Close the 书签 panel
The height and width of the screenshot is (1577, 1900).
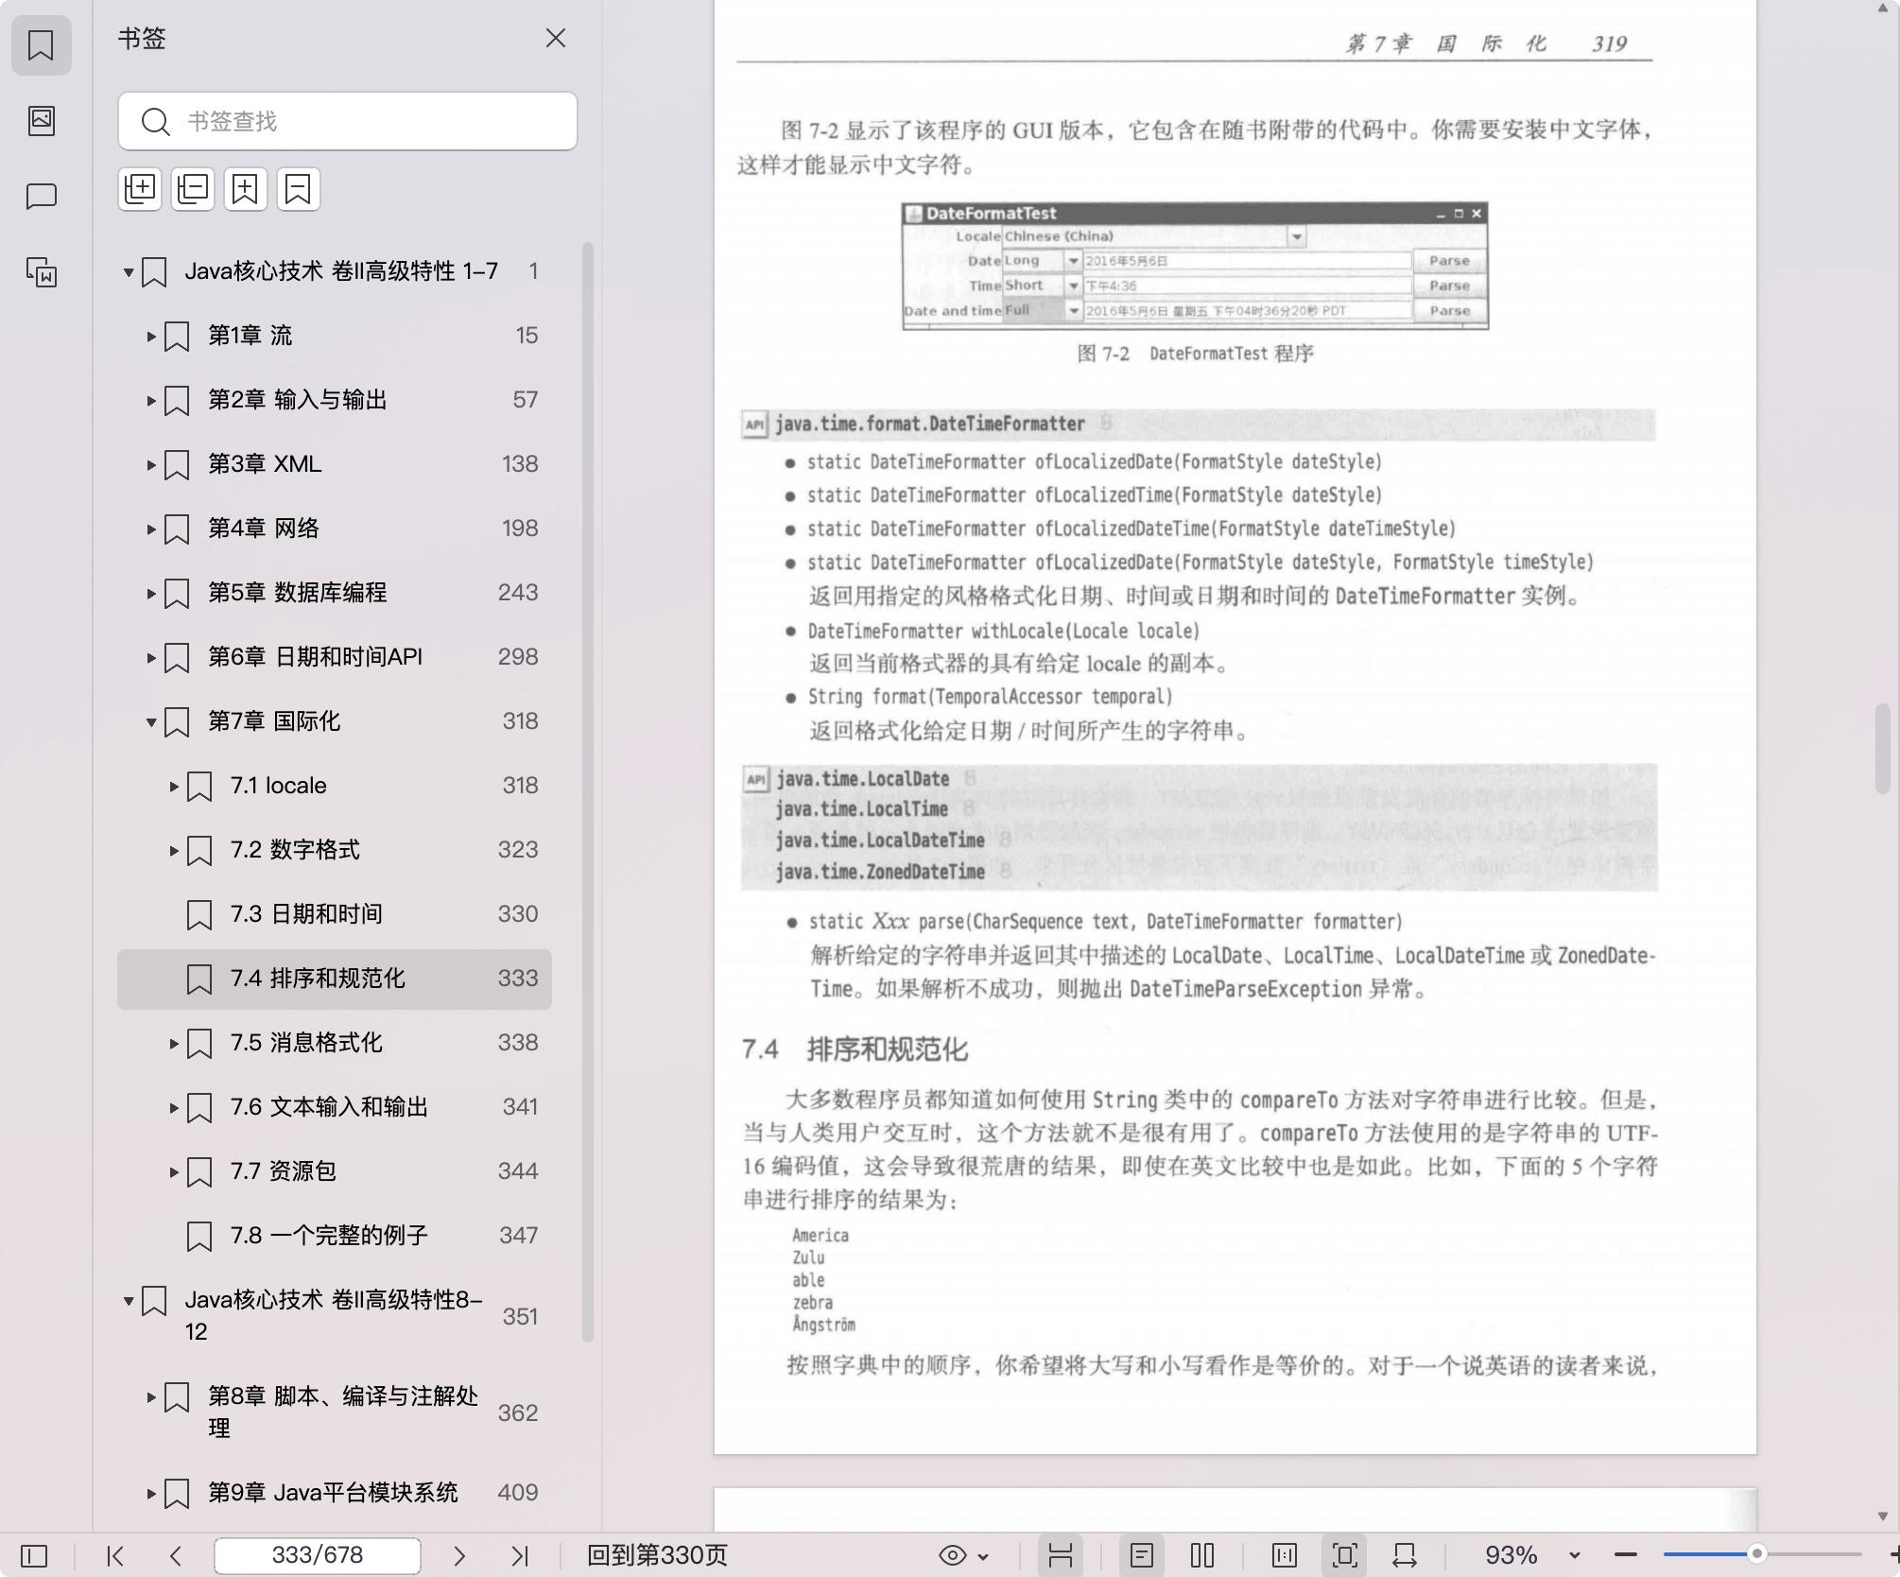(x=556, y=38)
